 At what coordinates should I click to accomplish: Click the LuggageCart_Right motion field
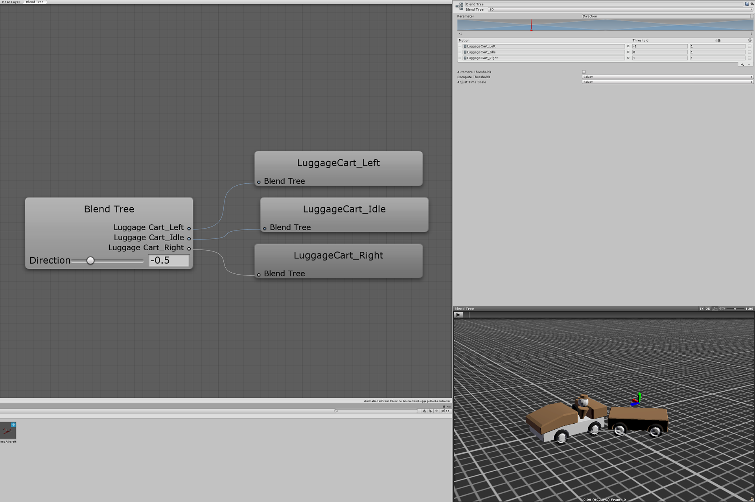543,58
